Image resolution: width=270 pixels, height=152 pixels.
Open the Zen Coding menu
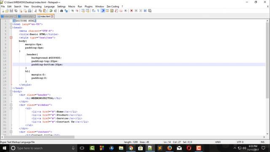[113, 7]
